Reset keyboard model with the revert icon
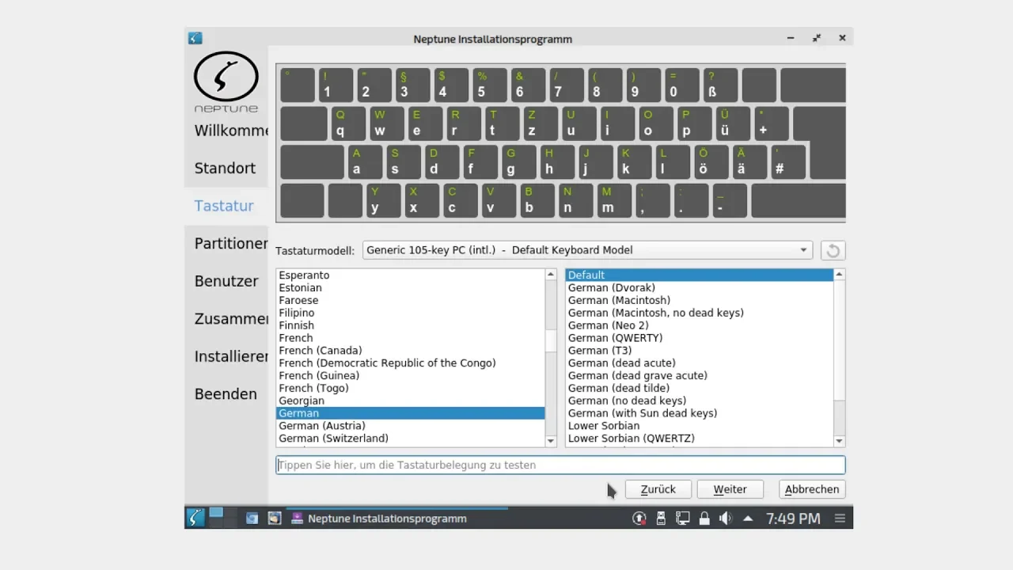This screenshot has height=570, width=1013. [x=833, y=250]
